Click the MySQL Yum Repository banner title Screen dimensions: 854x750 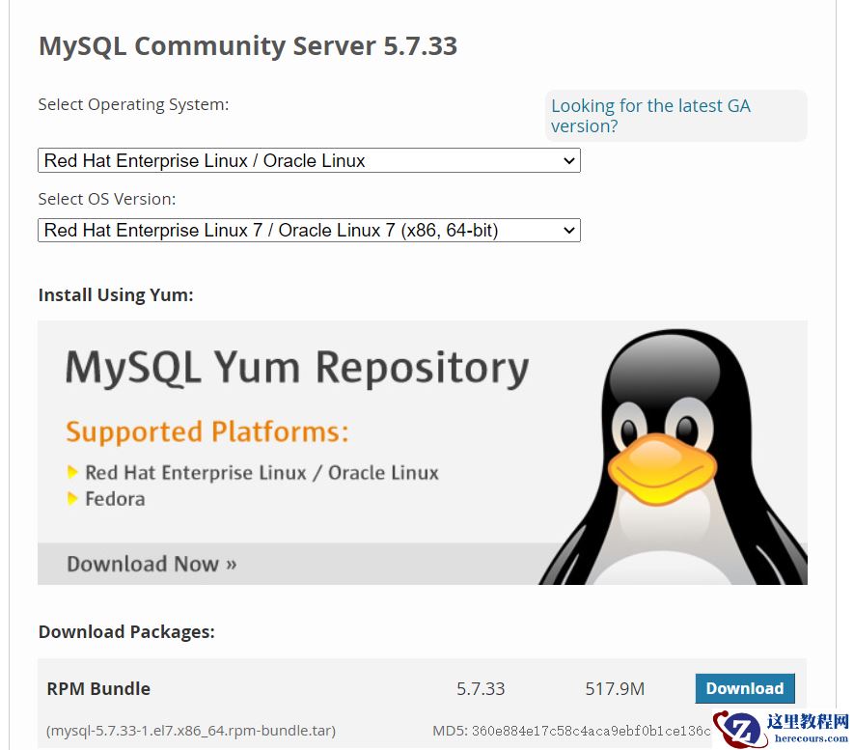point(294,367)
